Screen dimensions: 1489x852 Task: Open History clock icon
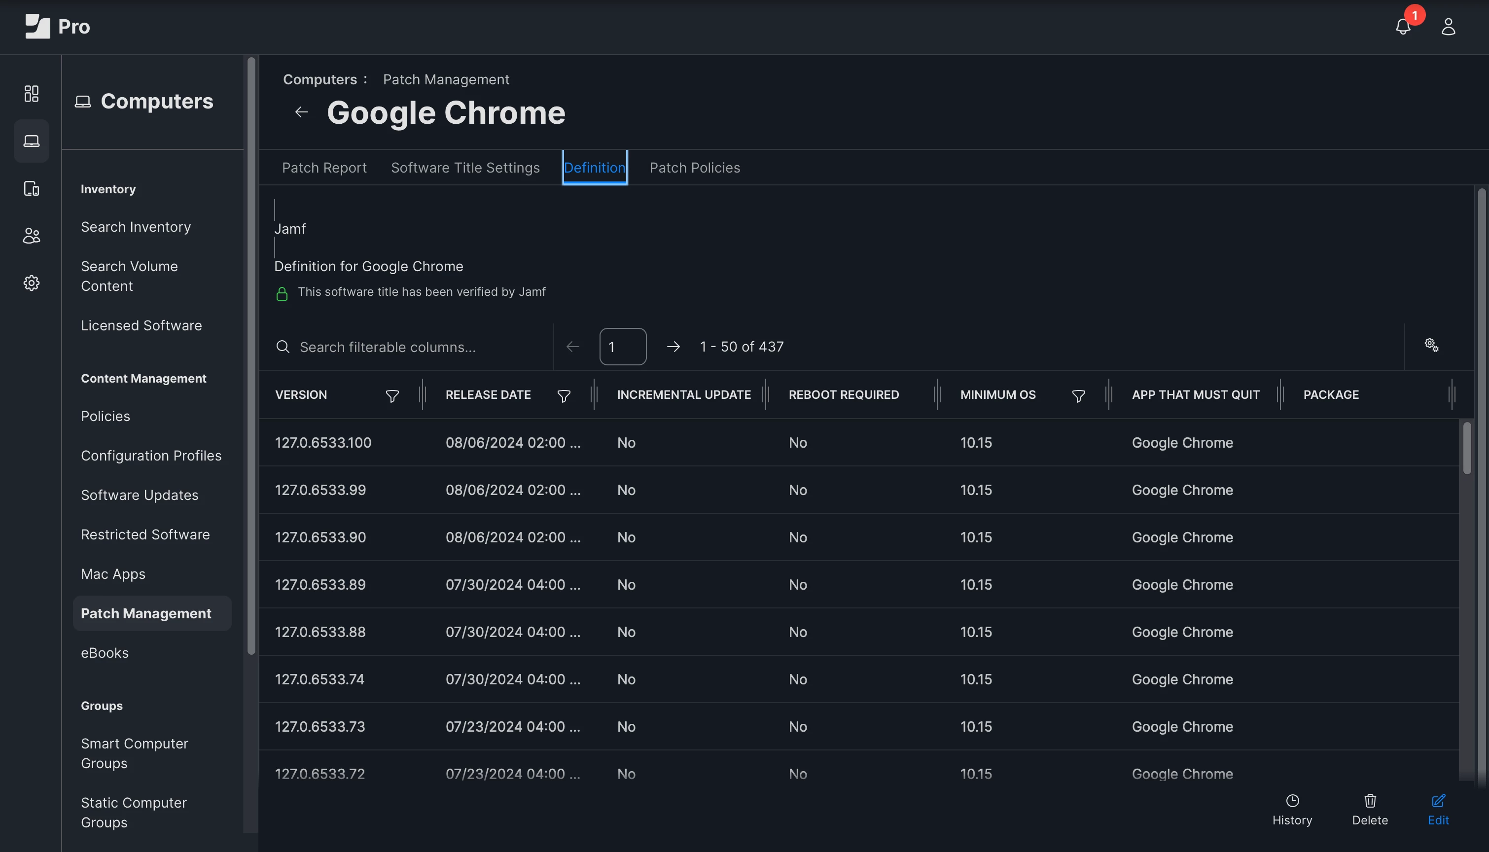(x=1292, y=801)
